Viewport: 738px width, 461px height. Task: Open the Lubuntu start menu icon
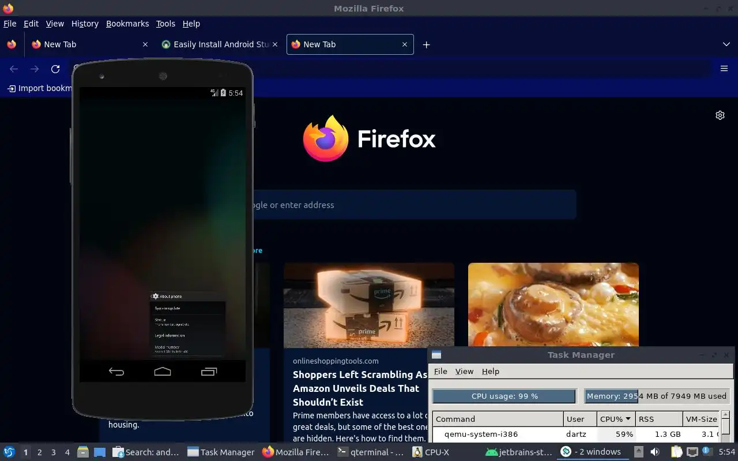click(x=9, y=452)
